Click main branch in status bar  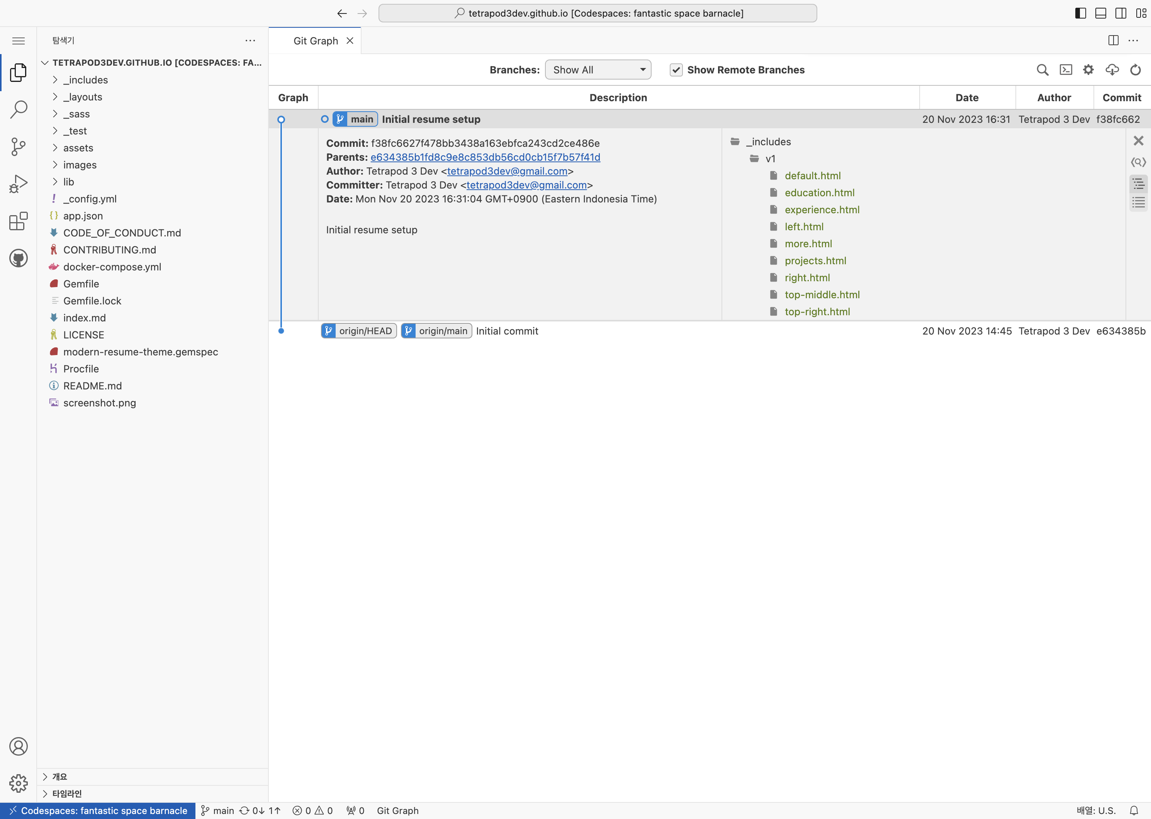pos(218,811)
